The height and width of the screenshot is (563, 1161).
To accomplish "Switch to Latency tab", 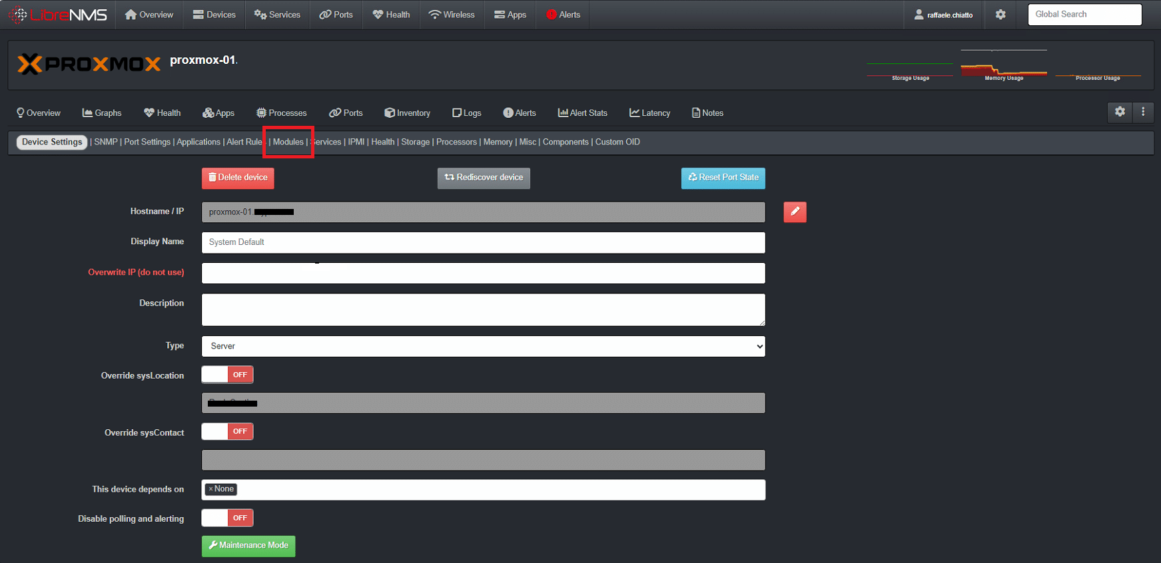I will point(650,113).
